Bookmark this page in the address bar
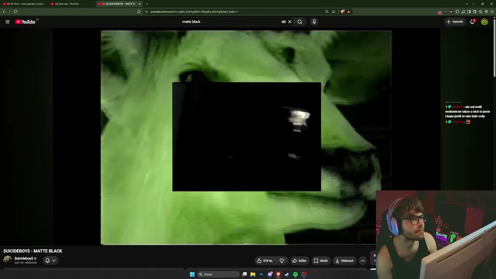The image size is (496, 279). pos(139,12)
